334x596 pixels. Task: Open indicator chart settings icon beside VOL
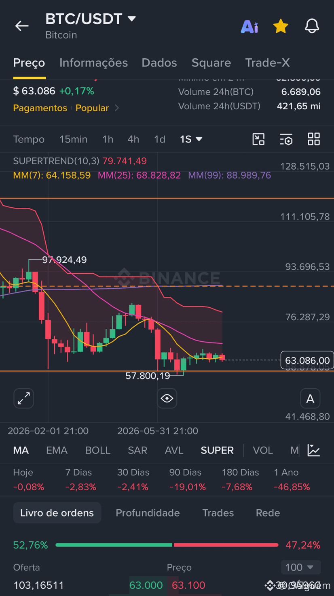pyautogui.click(x=314, y=450)
